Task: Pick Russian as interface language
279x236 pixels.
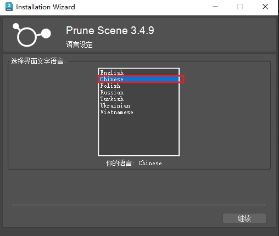Action: pyautogui.click(x=139, y=92)
